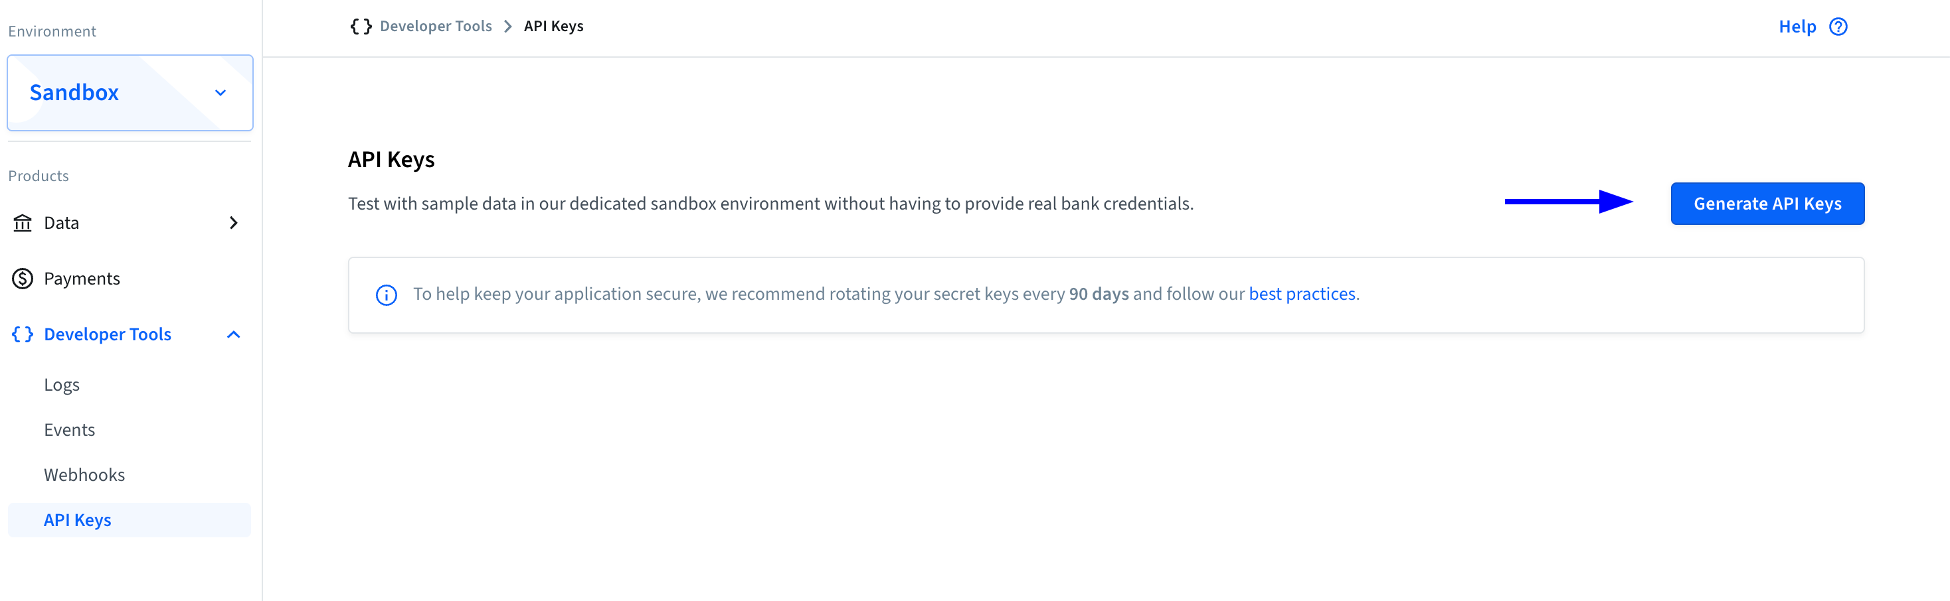Click the Data product label
The width and height of the screenshot is (1950, 601).
click(61, 223)
